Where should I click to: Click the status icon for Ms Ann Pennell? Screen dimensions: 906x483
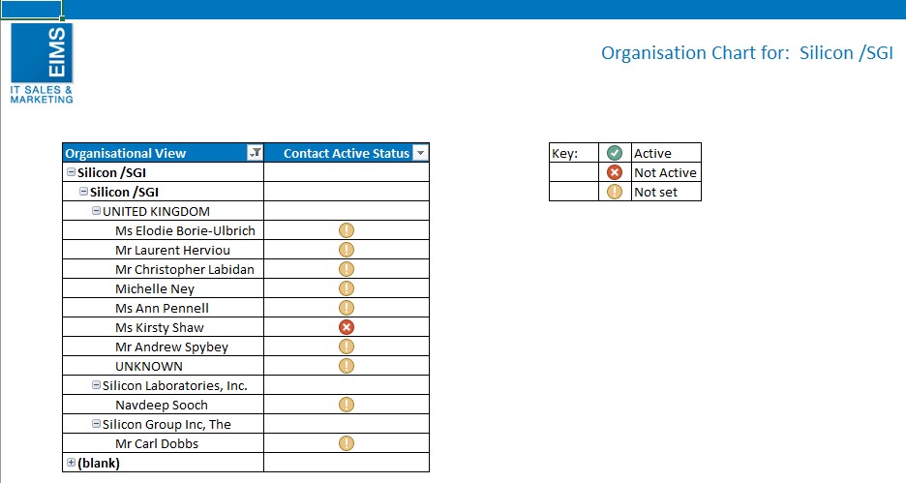347,308
